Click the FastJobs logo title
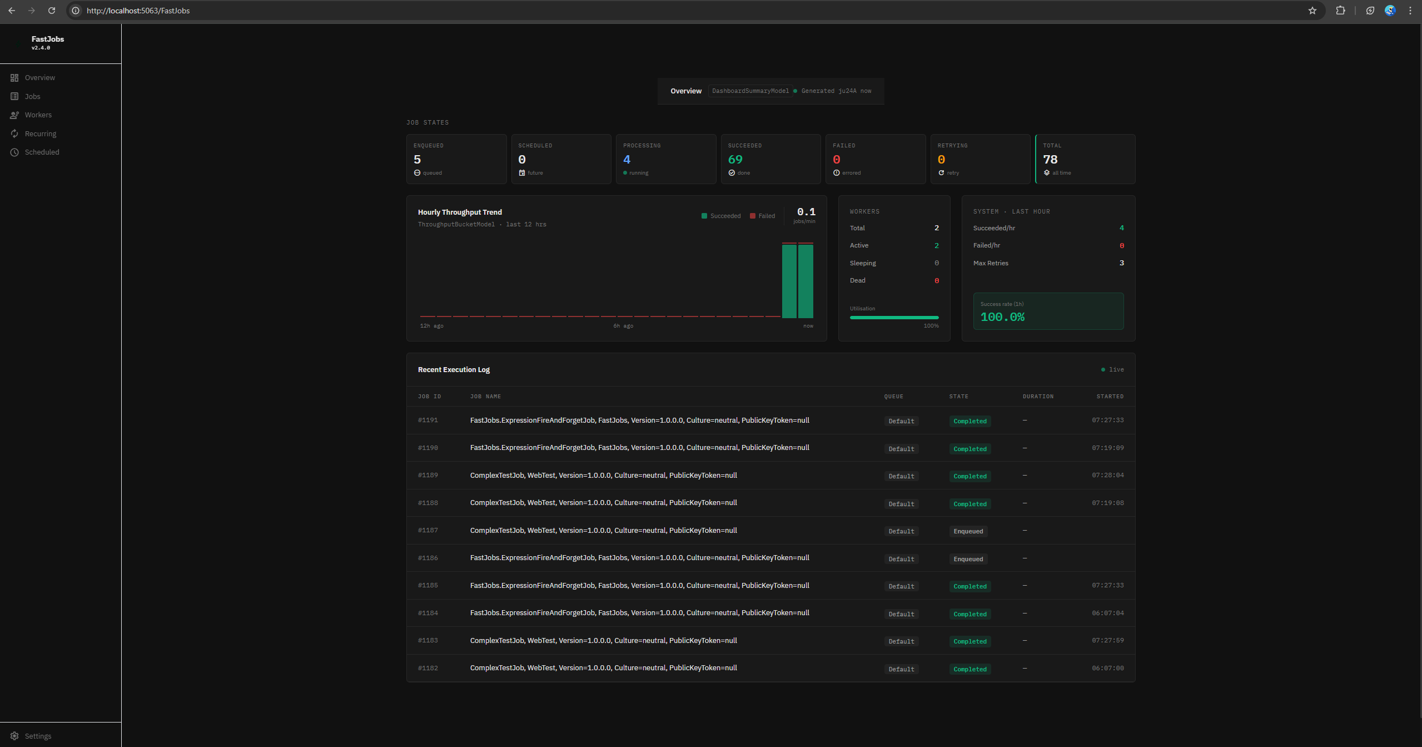The image size is (1422, 747). 48,39
